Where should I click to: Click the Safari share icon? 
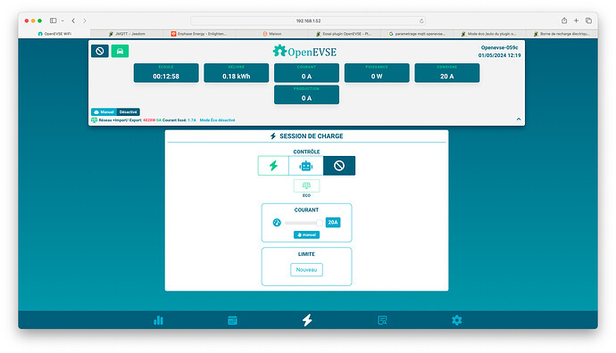pyautogui.click(x=564, y=21)
